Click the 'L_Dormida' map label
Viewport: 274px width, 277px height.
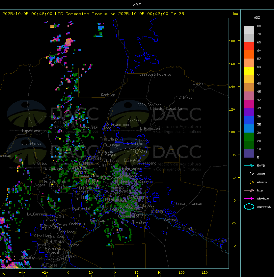coord(187,229)
